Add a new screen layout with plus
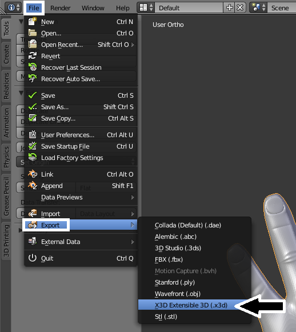The image size is (296, 332). point(230,8)
